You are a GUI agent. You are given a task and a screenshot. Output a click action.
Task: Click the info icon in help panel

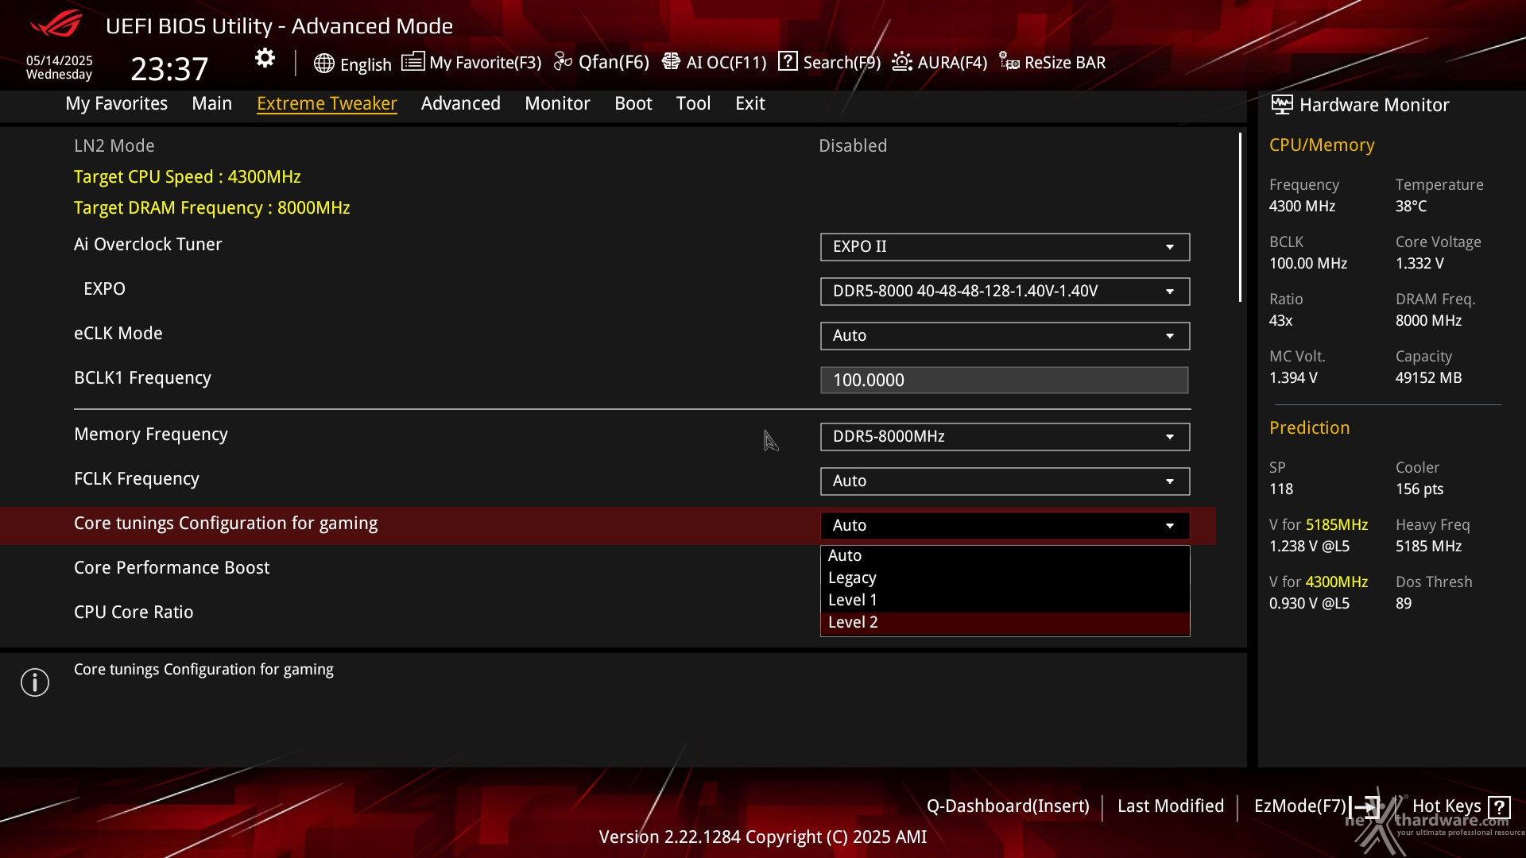pos(35,682)
